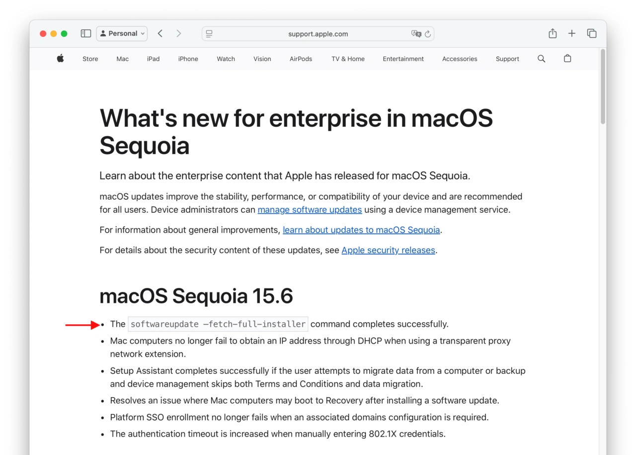The width and height of the screenshot is (636, 455).
Task: Open the Personal profile dropdown
Action: [x=122, y=33]
